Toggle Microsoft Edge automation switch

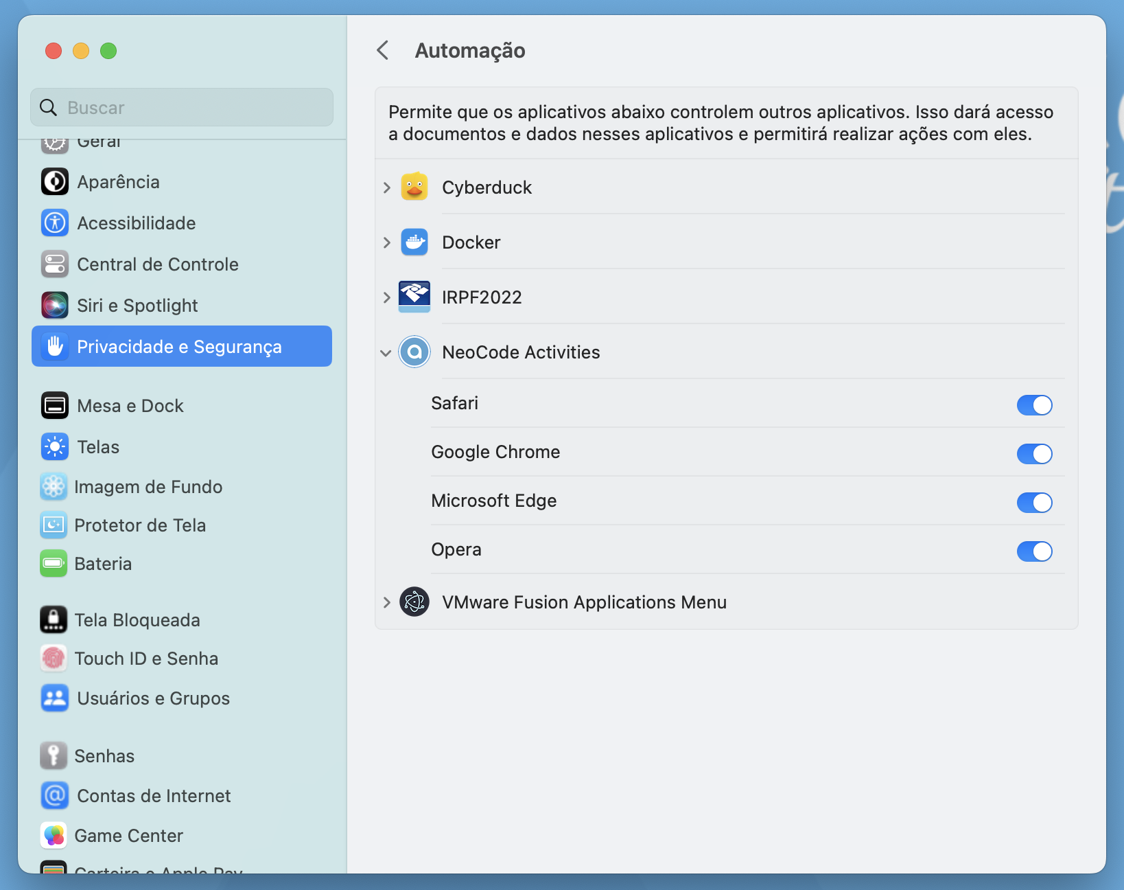1035,503
